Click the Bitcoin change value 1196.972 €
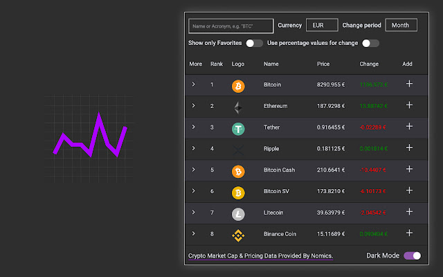The image size is (443, 277). click(374, 84)
